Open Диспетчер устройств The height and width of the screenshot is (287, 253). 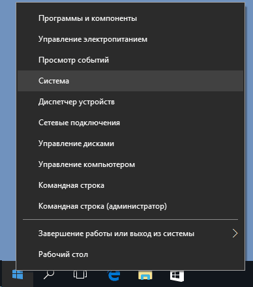(x=130, y=102)
